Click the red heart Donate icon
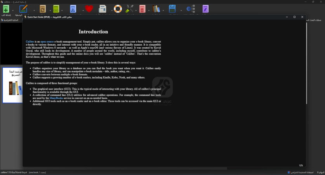This screenshot has width=325, height=175. [89, 9]
